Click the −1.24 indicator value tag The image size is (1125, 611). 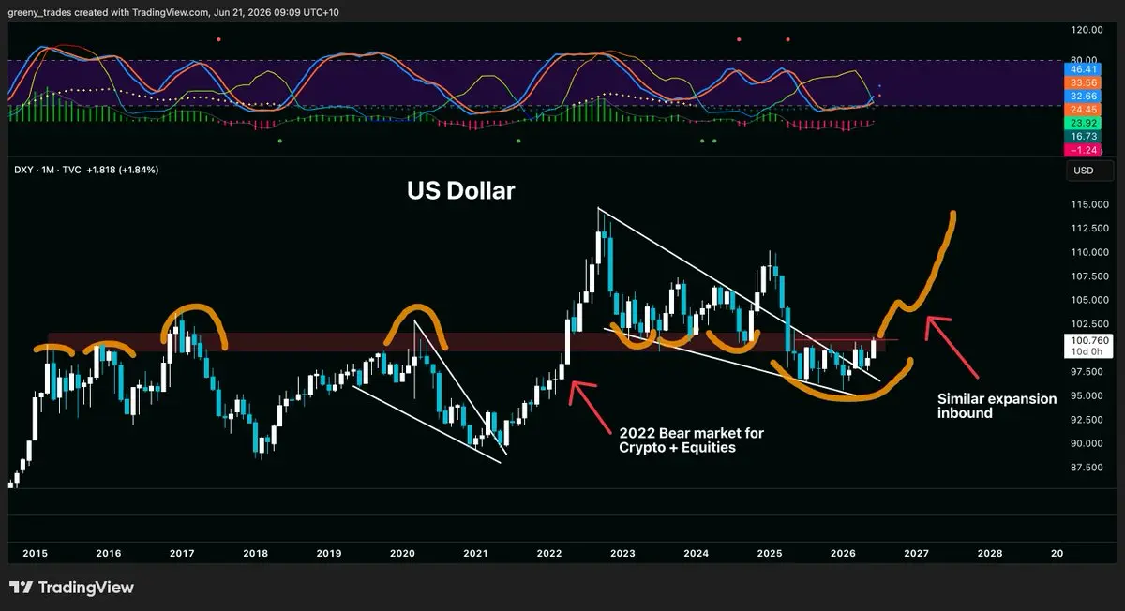tap(1084, 150)
